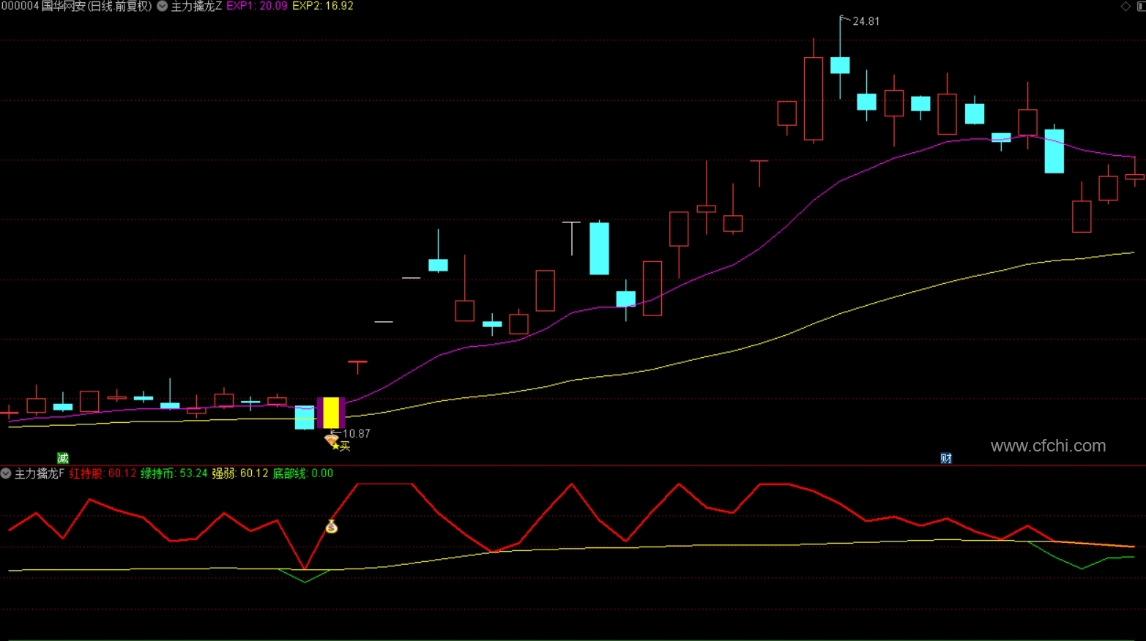The height and width of the screenshot is (641, 1146).
Task: Click the 底部线: 0.00 value
Action: (x=303, y=473)
